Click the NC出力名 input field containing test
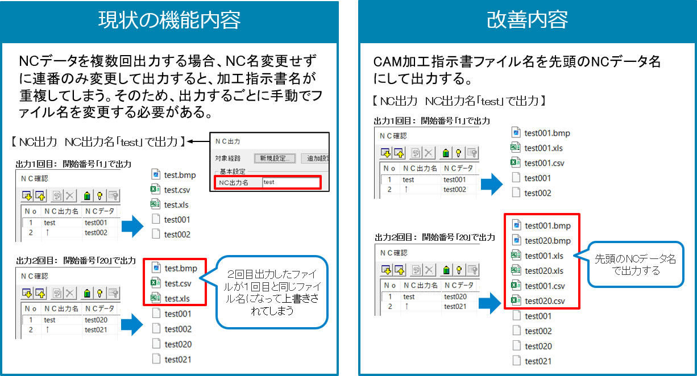Viewport: 697px width, 376px height. pyautogui.click(x=291, y=182)
